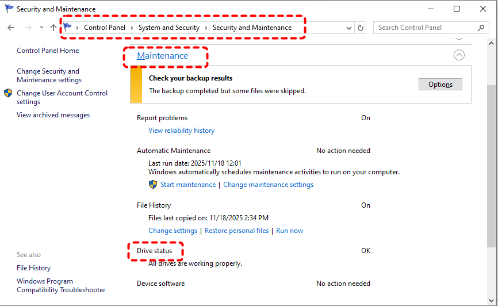Screen dimensions: 498x306
Task: Collapse the Maintenance section chevron
Action: [x=458, y=55]
